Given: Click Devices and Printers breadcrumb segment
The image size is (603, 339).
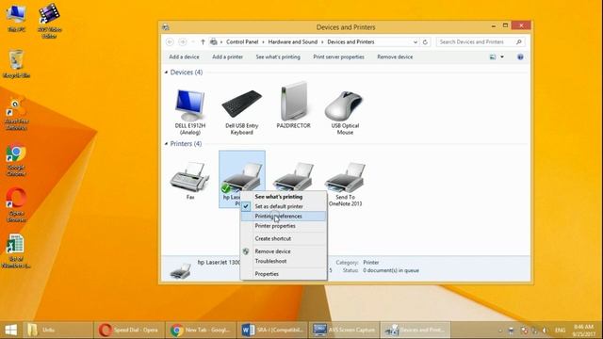Looking at the screenshot, I should [x=350, y=41].
